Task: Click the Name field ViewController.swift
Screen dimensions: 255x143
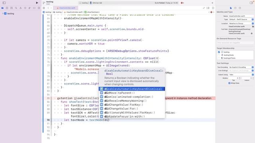Action: click(241, 16)
